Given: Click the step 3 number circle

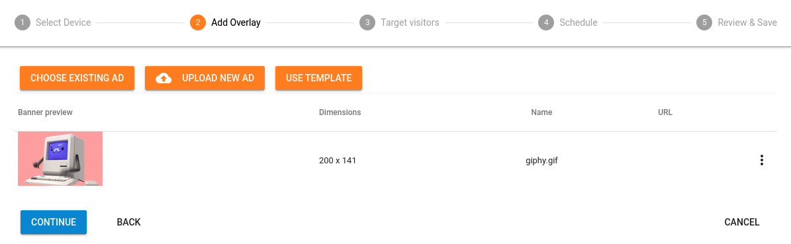Looking at the screenshot, I should 367,22.
